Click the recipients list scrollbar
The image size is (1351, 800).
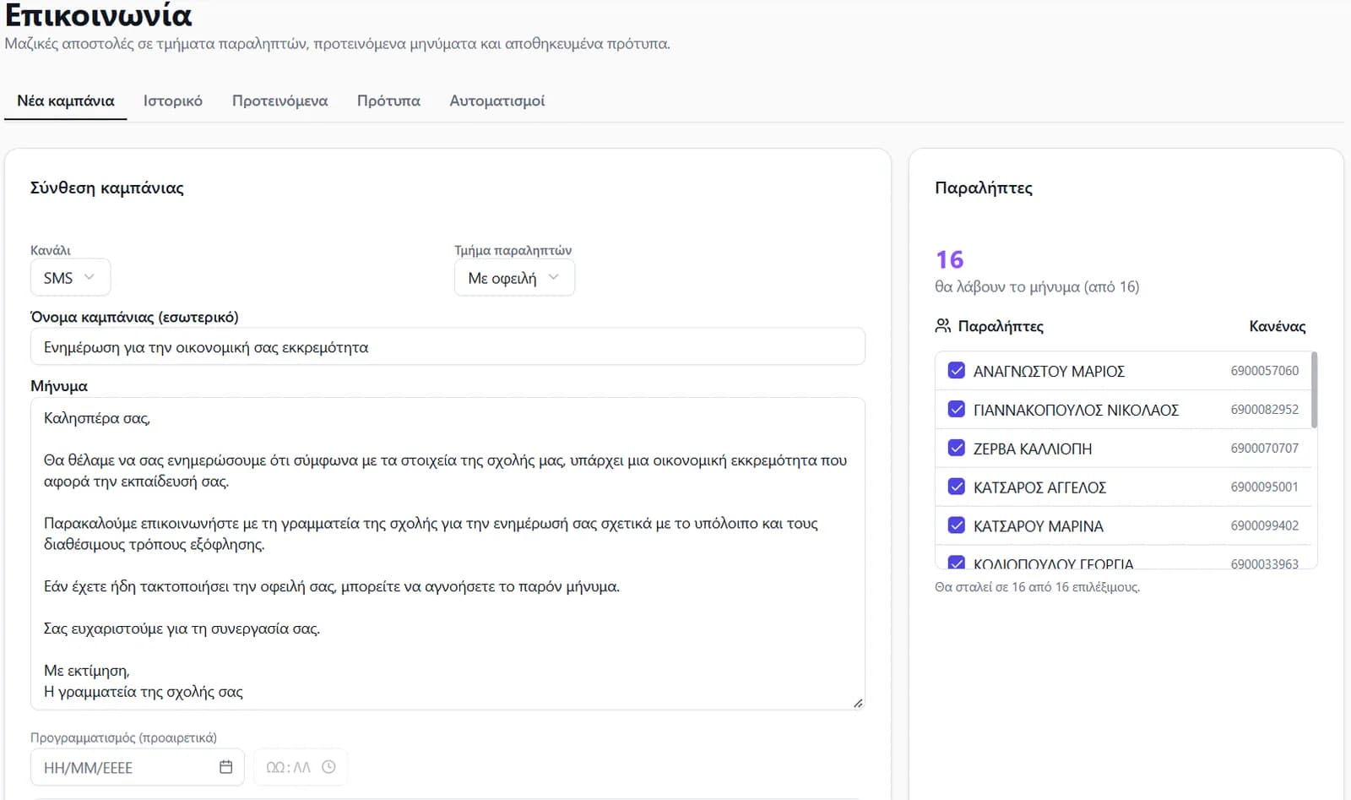coord(1314,390)
